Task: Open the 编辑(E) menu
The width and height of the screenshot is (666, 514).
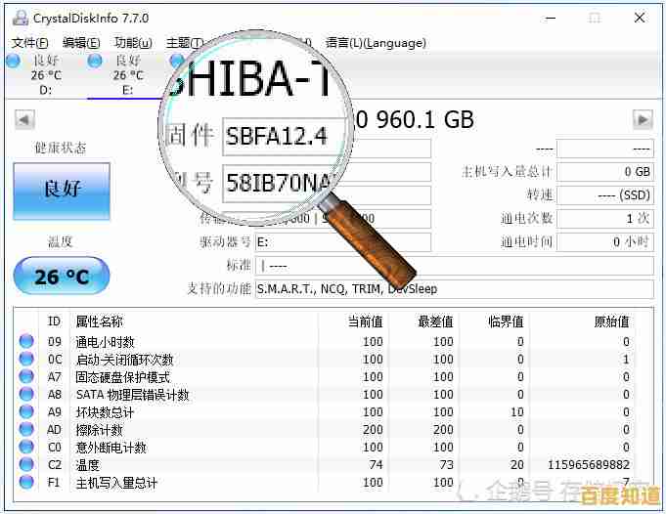Action: click(x=81, y=43)
